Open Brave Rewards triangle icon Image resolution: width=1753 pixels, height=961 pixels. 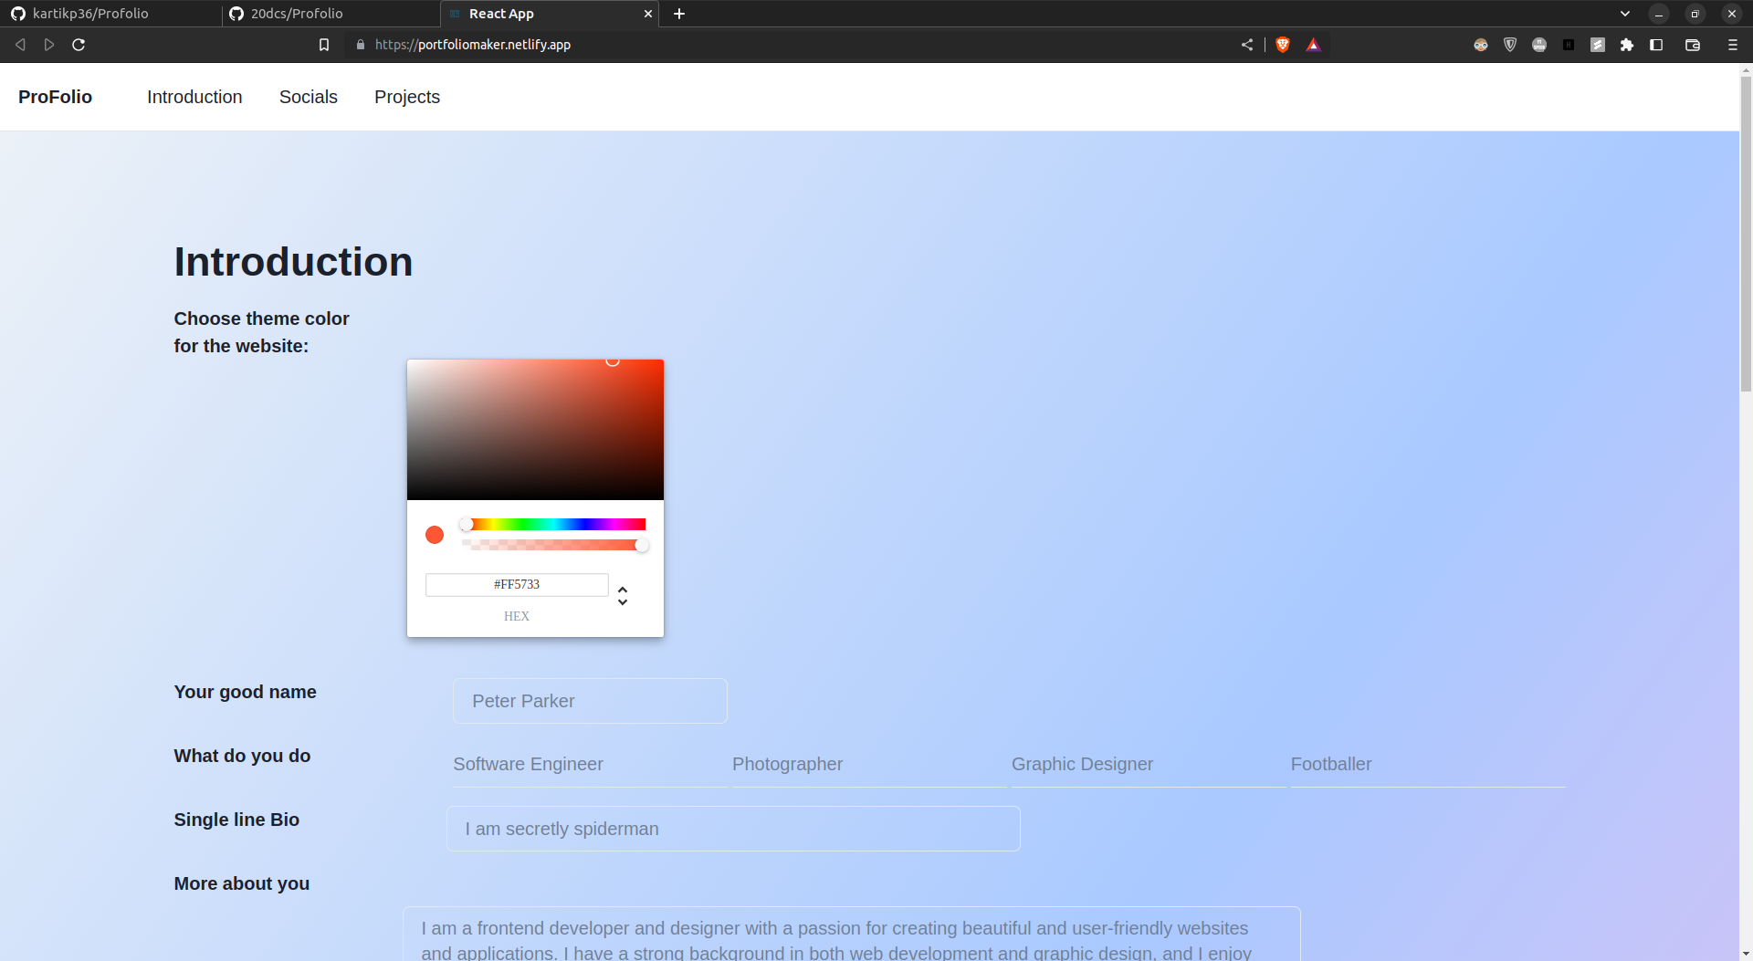(x=1314, y=44)
